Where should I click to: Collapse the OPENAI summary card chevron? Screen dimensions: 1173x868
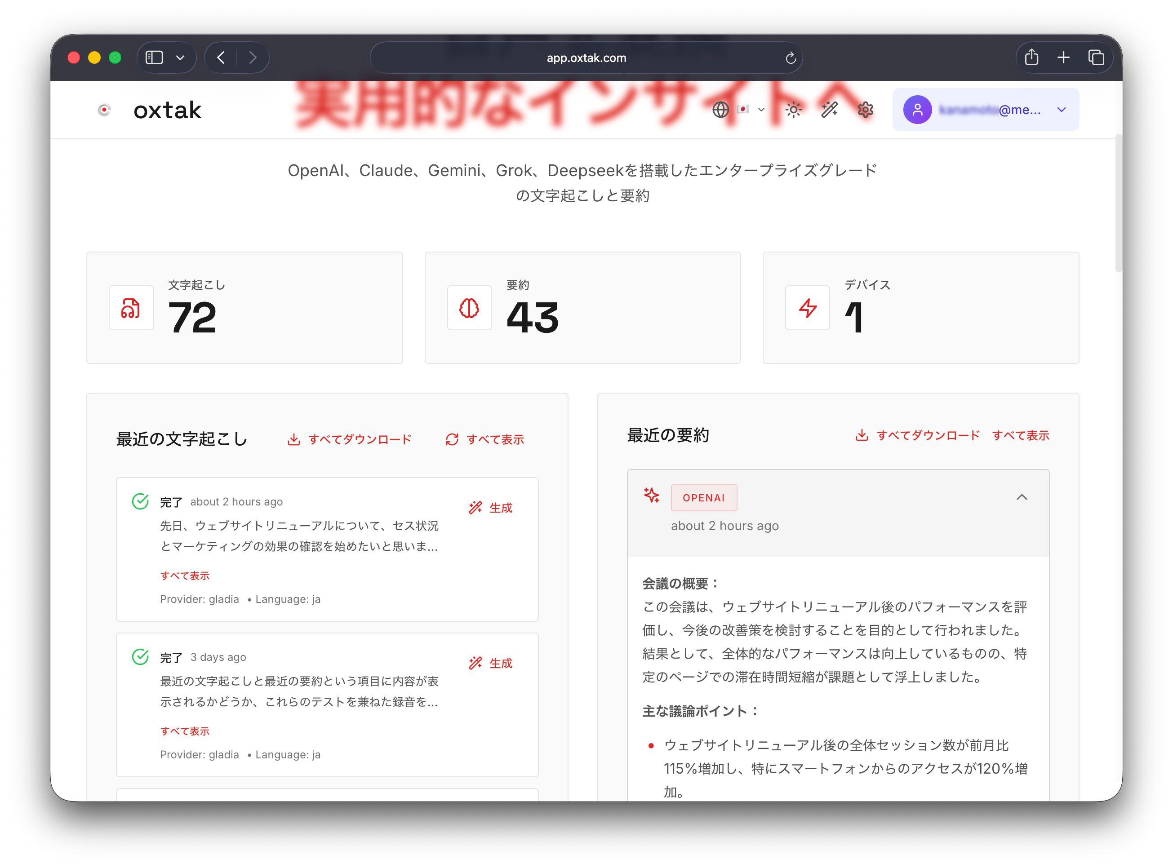click(1022, 497)
